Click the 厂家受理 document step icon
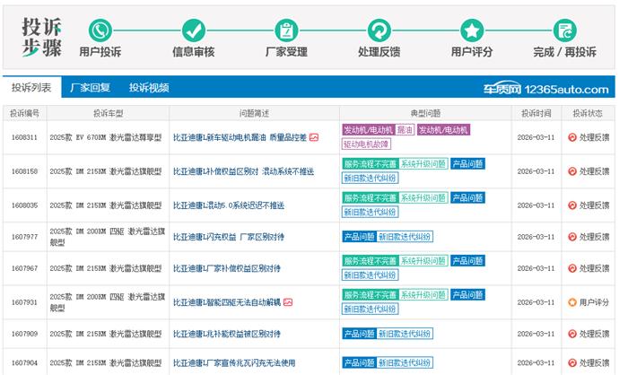 click(286, 31)
